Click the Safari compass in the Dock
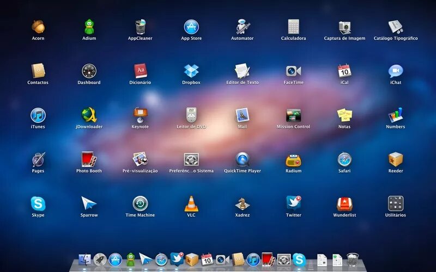Viewport: 436px width, 272px height. click(x=161, y=260)
